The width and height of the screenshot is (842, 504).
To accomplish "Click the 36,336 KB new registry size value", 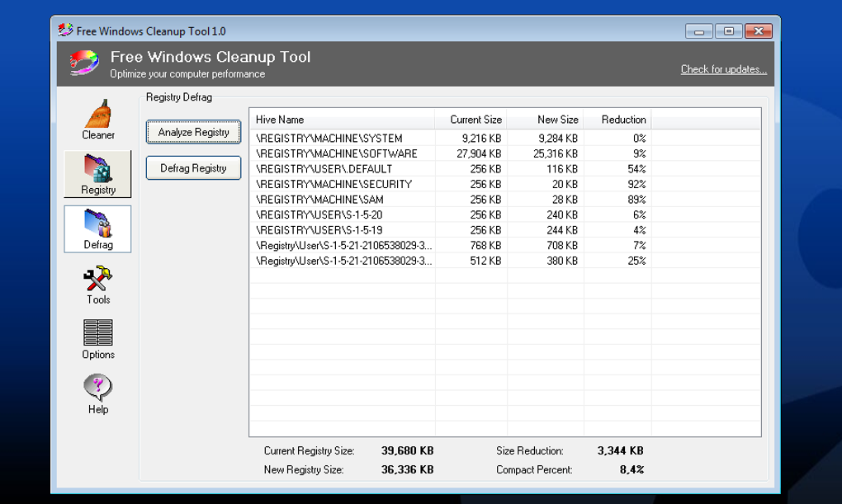I will 407,469.
